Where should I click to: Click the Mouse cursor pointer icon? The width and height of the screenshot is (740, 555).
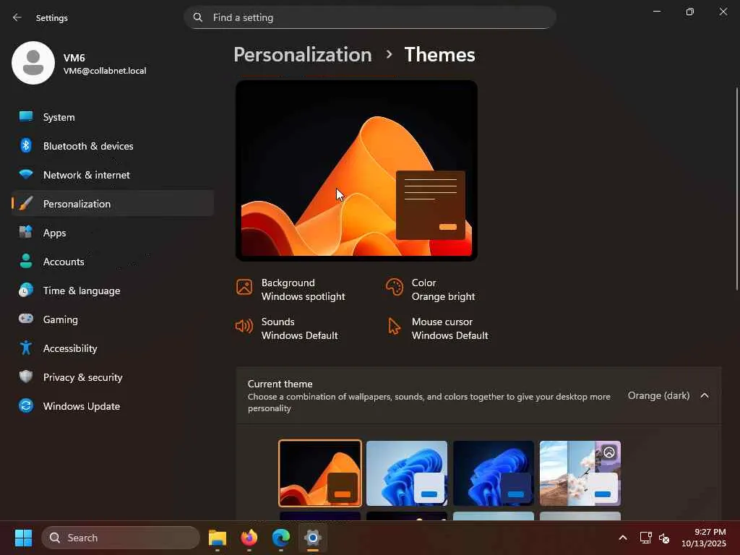394,326
